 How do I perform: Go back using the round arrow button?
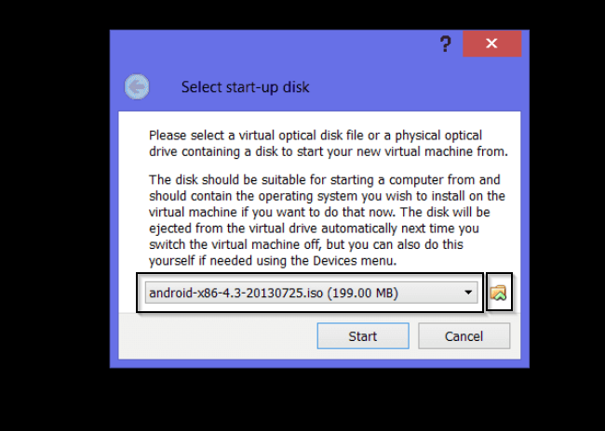pos(137,86)
